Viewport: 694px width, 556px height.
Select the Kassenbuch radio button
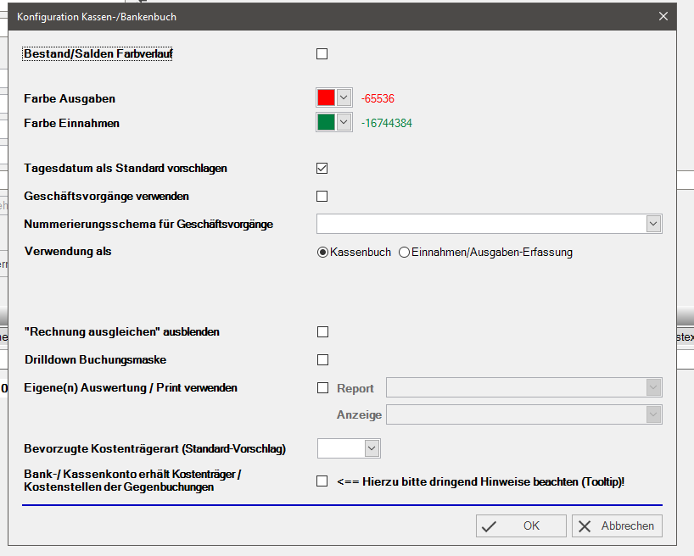pos(322,252)
